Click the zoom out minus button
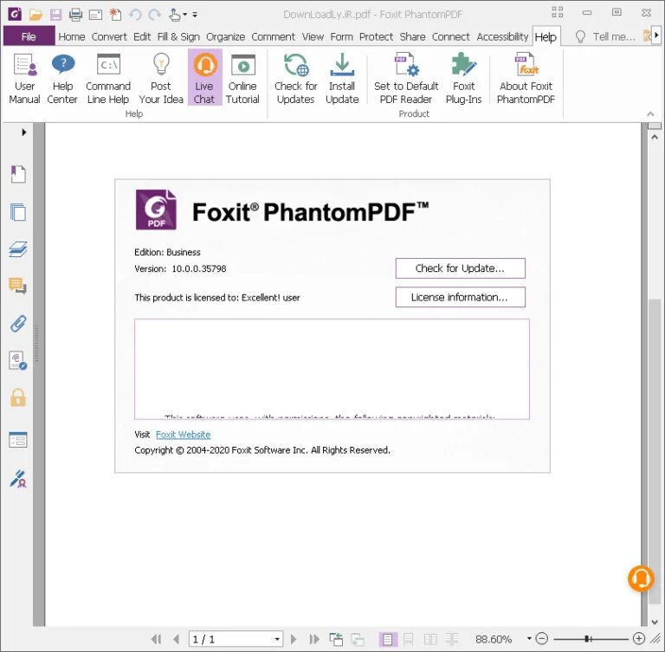Image resolution: width=665 pixels, height=652 pixels. tap(541, 638)
